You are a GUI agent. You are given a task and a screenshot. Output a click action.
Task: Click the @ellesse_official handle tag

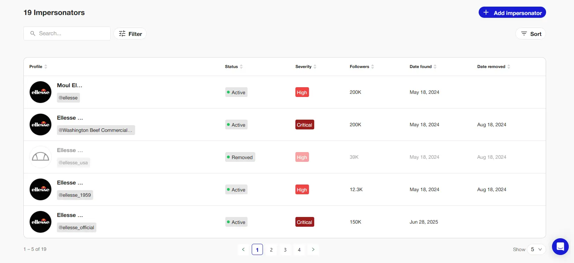[76, 227]
